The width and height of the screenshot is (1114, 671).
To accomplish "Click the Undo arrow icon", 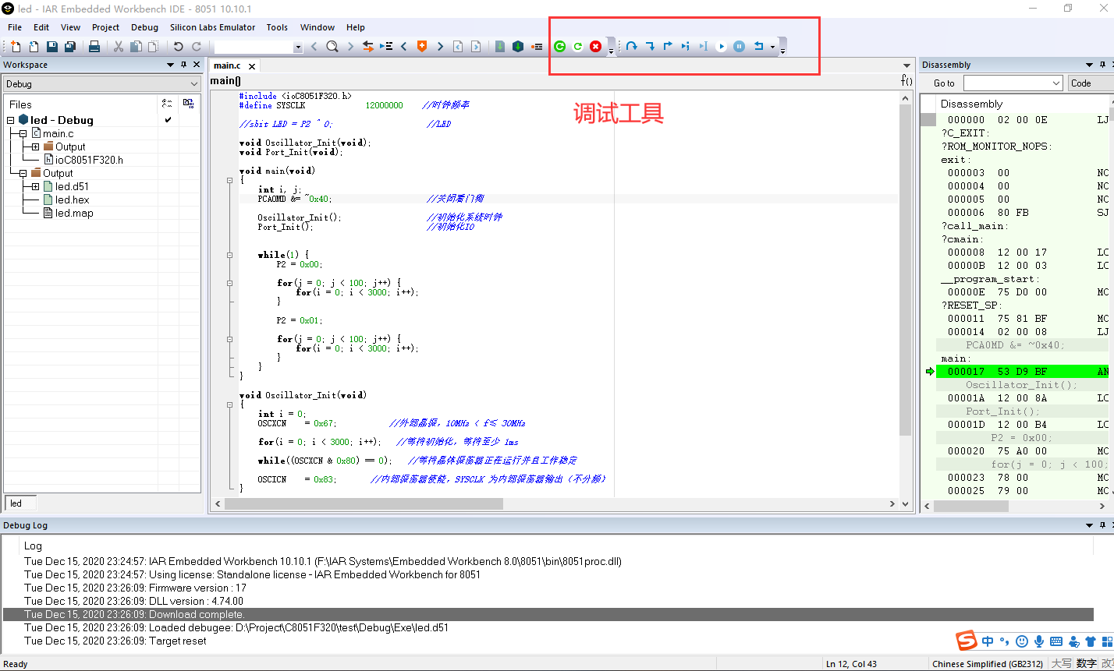I will pos(178,47).
